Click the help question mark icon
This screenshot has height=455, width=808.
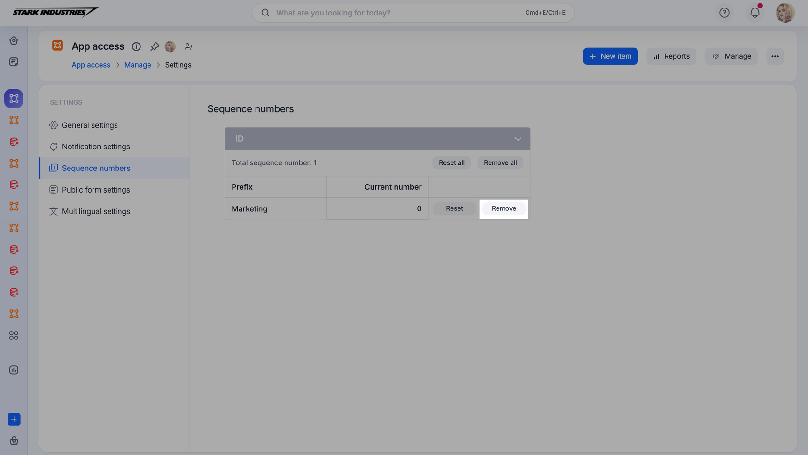coord(724,13)
